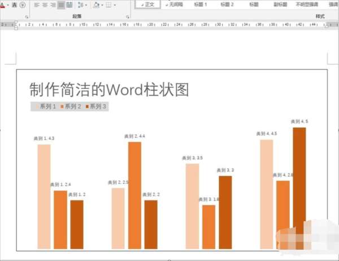Click the font color icon
339x261 pixels.
pos(2,5)
